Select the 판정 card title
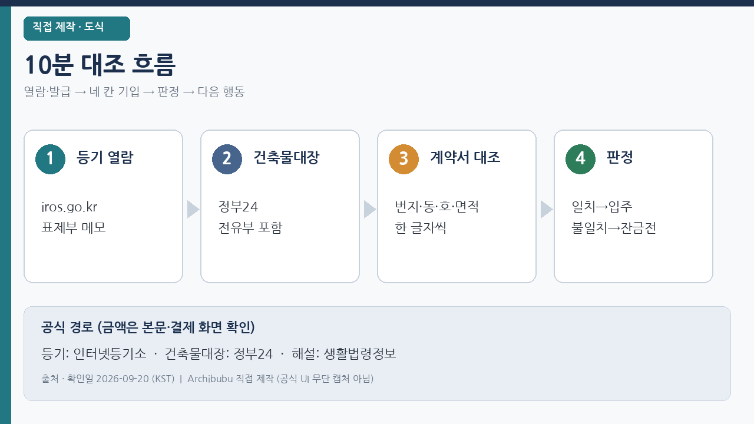Image resolution: width=754 pixels, height=424 pixels. pyautogui.click(x=620, y=158)
